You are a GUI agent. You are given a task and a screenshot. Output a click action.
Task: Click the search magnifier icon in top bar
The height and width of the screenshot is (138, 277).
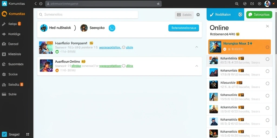point(237,4)
